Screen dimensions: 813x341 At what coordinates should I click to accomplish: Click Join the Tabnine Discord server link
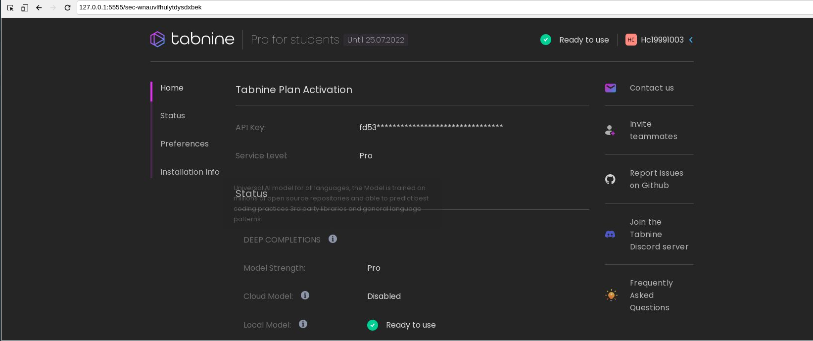[x=659, y=234]
